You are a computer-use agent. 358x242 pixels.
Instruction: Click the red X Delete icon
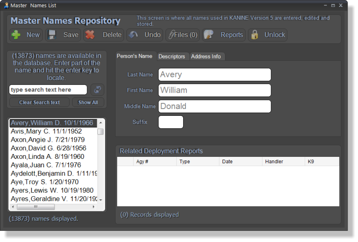coord(90,35)
